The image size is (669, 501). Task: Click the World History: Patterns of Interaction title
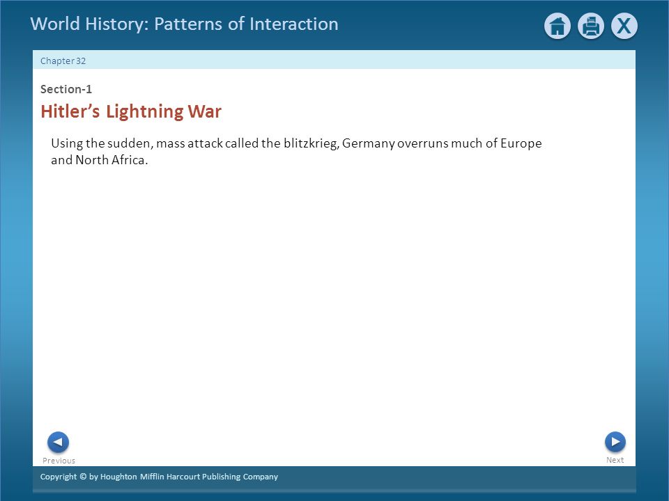tap(184, 24)
